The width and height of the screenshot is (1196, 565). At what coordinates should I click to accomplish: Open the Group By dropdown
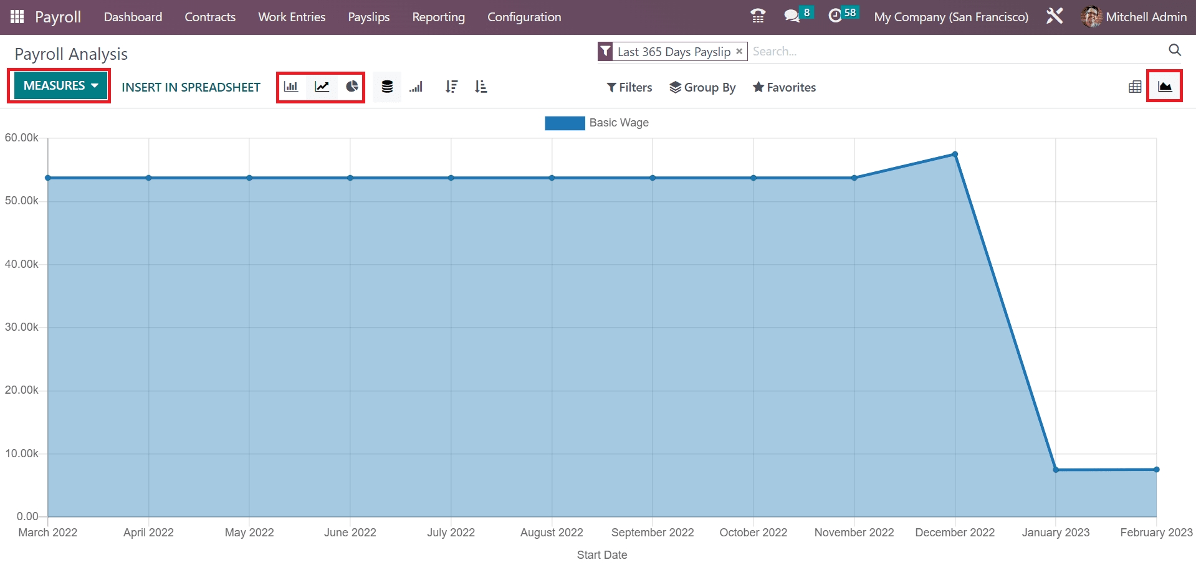tap(702, 87)
